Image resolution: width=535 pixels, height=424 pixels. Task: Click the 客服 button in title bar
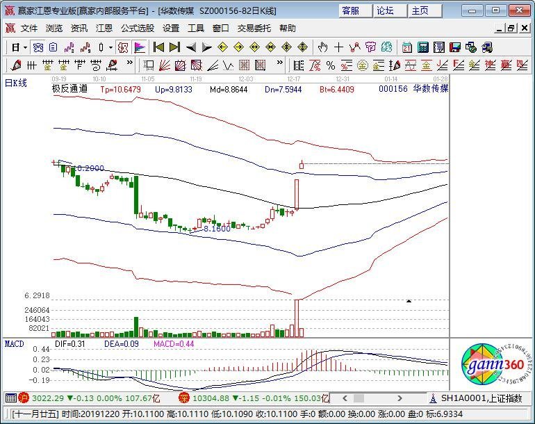pos(356,11)
